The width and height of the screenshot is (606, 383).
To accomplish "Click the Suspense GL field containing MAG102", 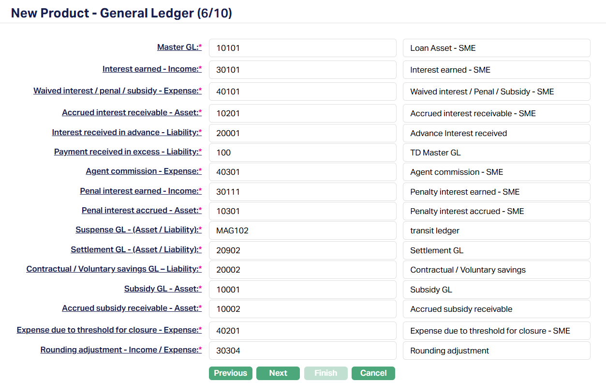I will pyautogui.click(x=302, y=230).
